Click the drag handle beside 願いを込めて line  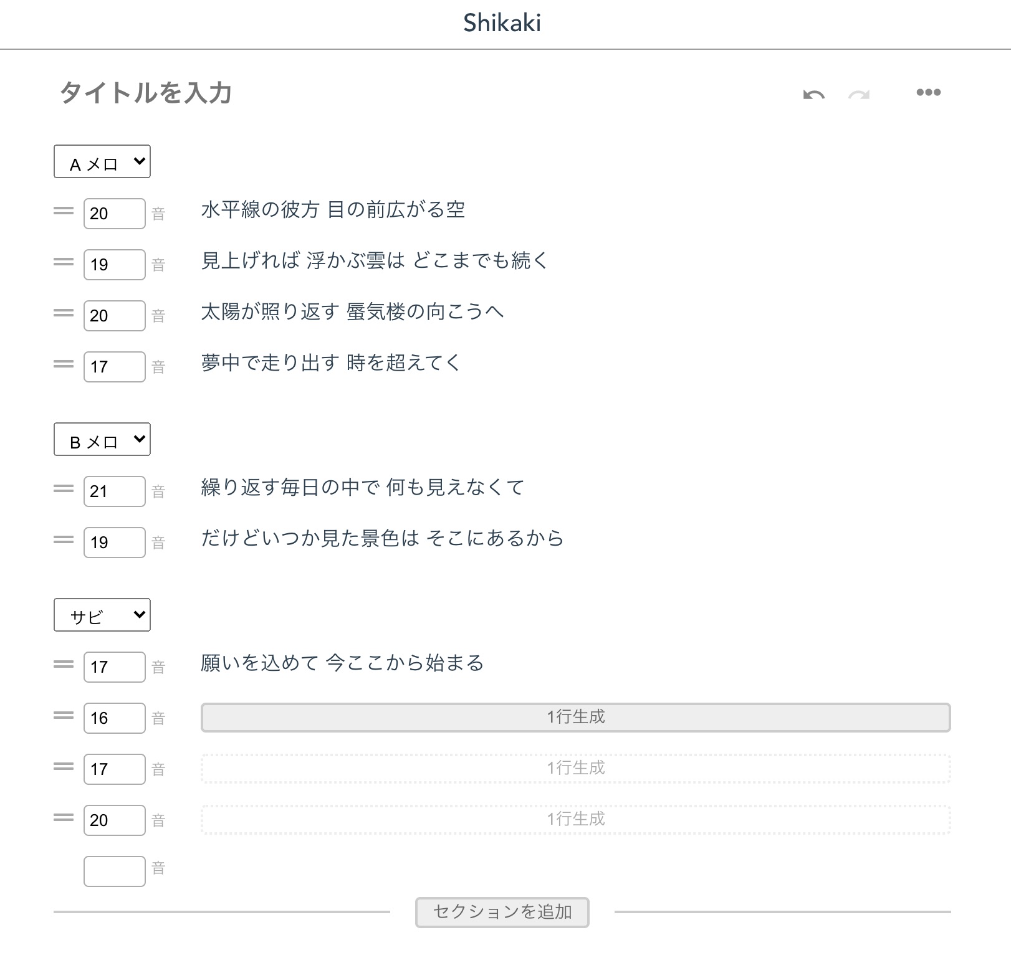[x=63, y=666]
